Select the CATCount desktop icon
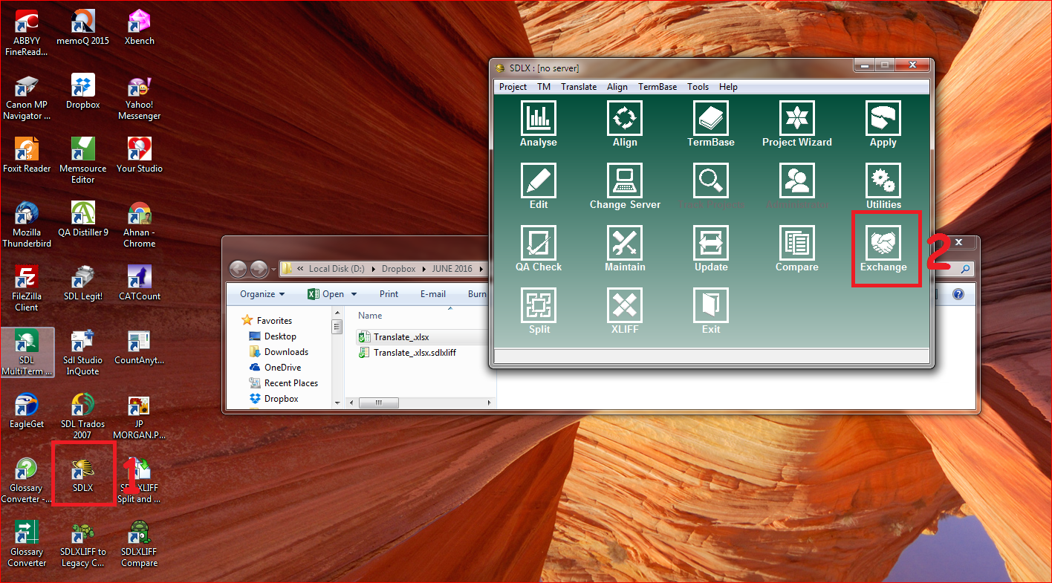1052x583 pixels. 140,284
